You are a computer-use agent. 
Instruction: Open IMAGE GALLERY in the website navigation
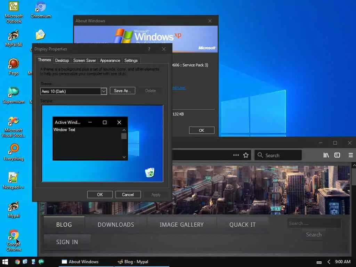181,225
